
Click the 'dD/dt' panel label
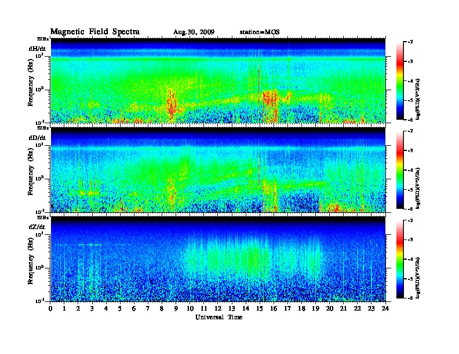click(37, 138)
